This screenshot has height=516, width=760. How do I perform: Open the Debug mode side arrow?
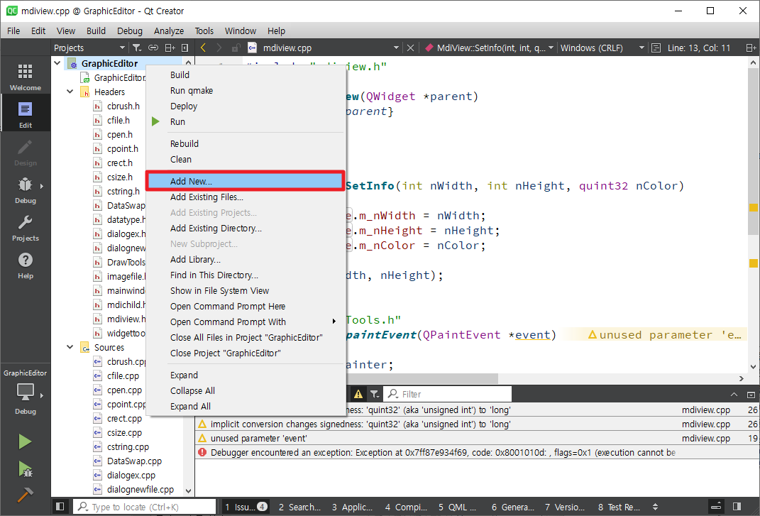42,186
